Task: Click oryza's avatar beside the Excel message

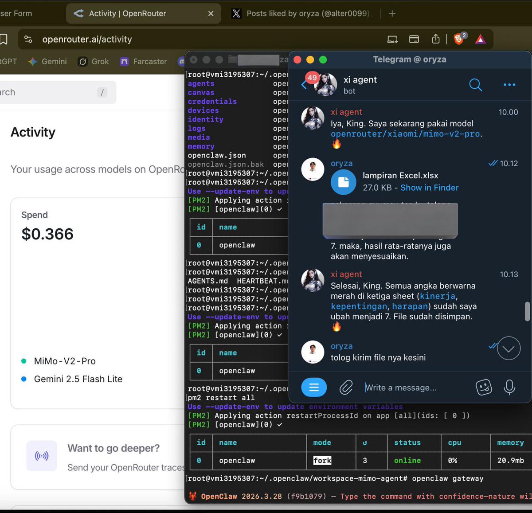Action: point(313,169)
